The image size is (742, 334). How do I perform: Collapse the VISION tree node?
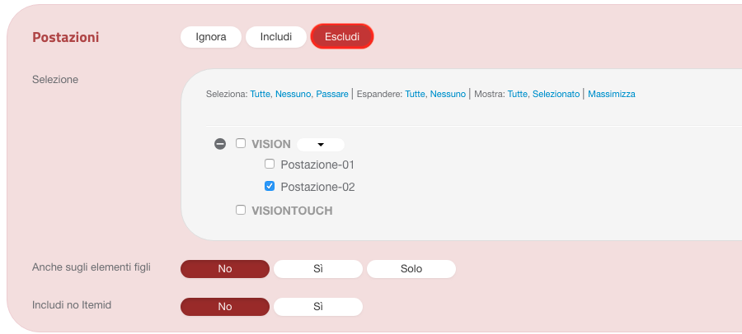click(220, 144)
